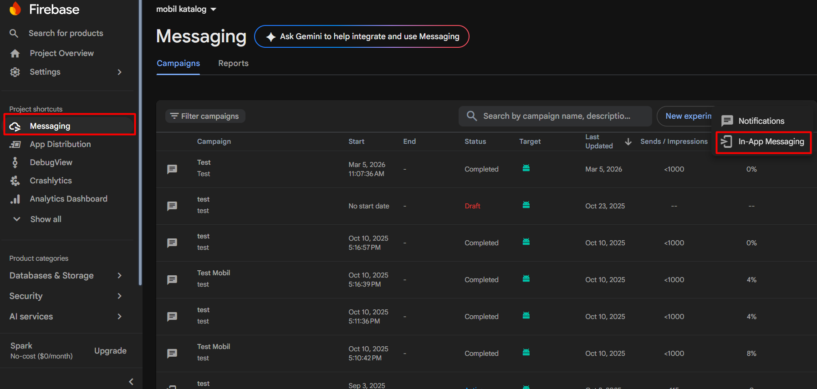The width and height of the screenshot is (817, 389).
Task: Expand the Settings submenu arrow
Action: point(120,72)
